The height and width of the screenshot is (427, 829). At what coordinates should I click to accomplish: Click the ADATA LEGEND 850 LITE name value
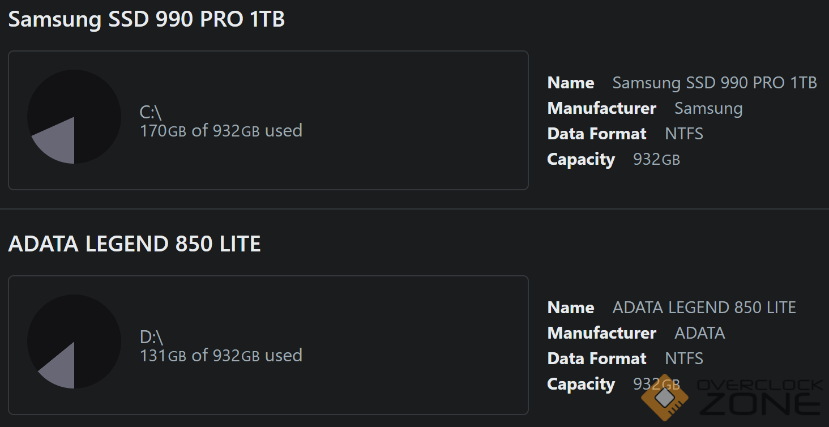(x=704, y=308)
